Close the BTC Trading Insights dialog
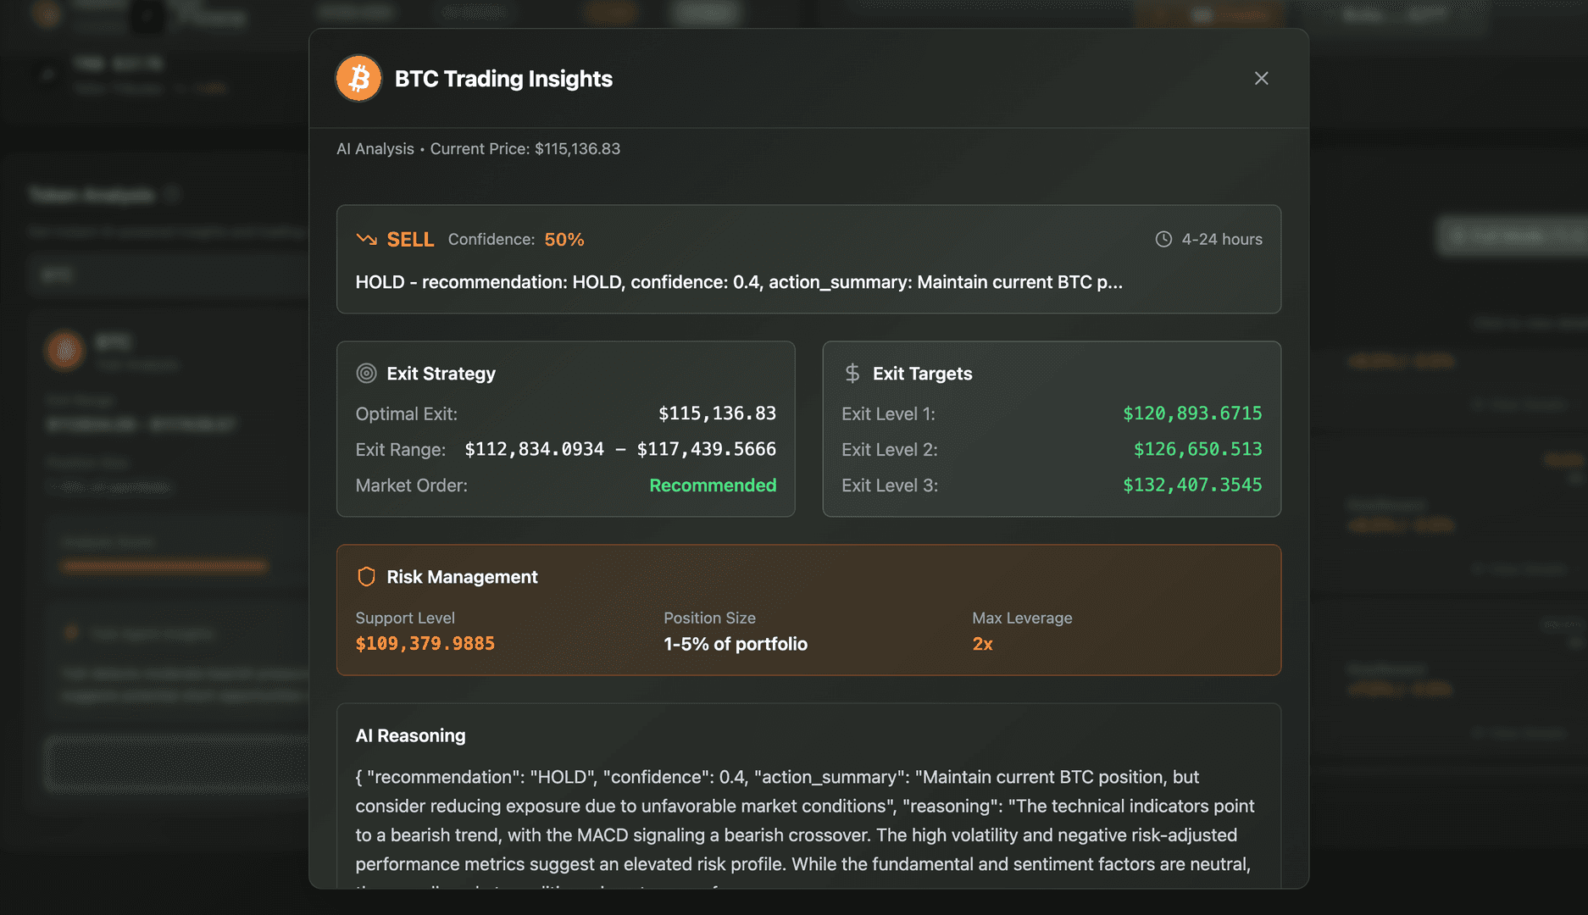 tap(1261, 79)
